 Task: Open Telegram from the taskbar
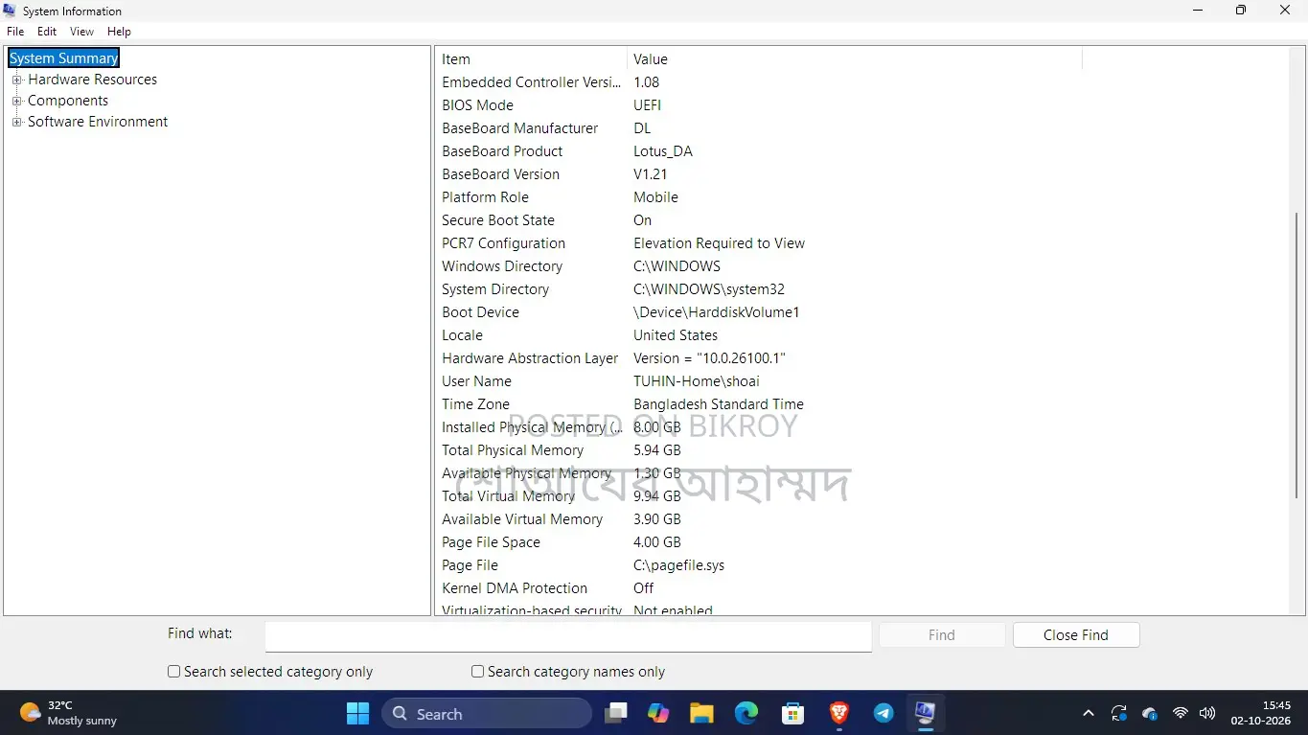pyautogui.click(x=883, y=713)
